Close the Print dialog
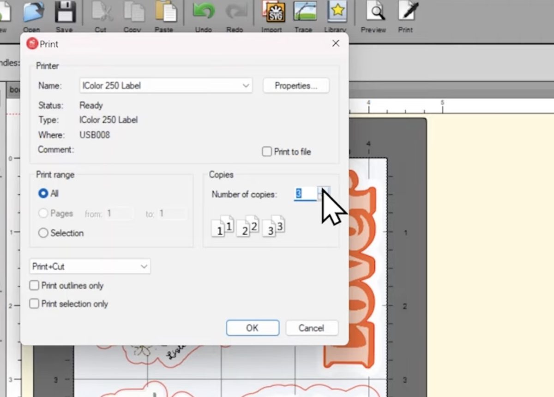The height and width of the screenshot is (397, 554). 336,43
